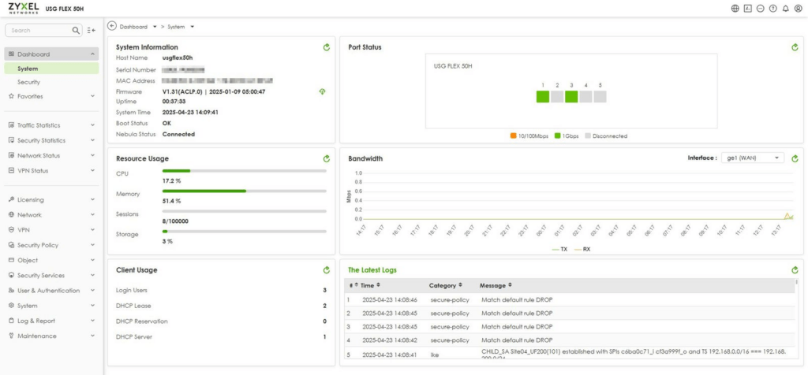
Task: Refresh the System Information panel
Action: click(326, 47)
